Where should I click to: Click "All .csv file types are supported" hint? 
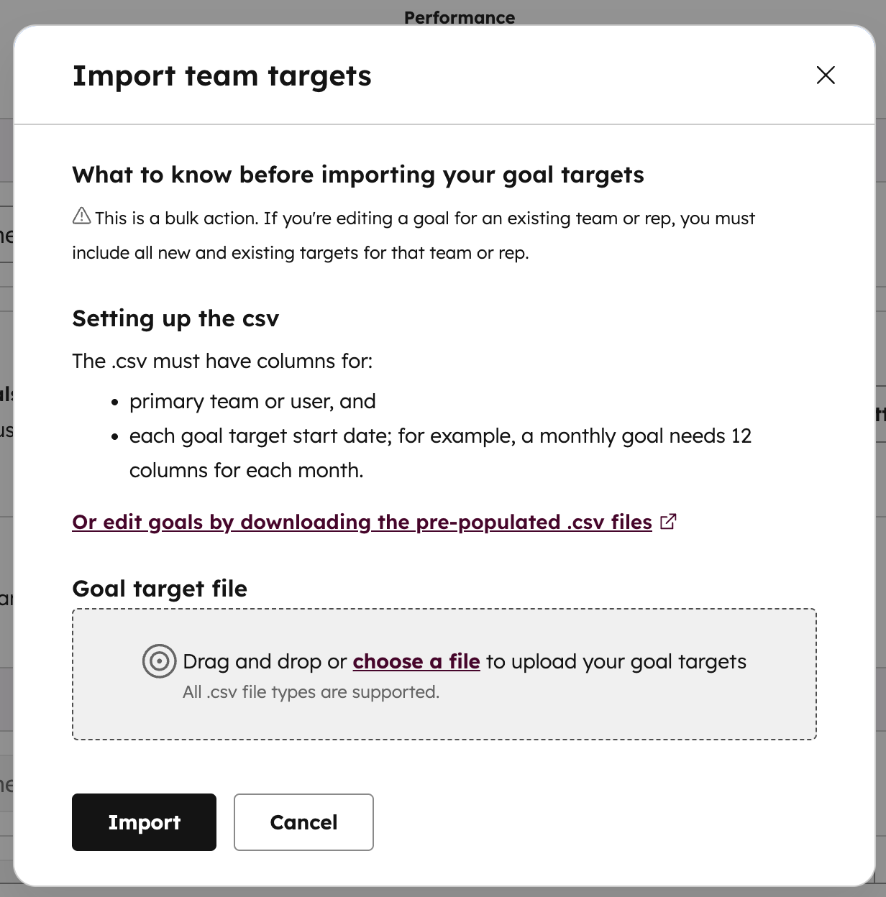[311, 692]
